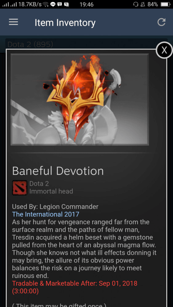This screenshot has width=173, height=307.
Task: Tap the red Tradable & Marketable After notice
Action: pos(74,287)
